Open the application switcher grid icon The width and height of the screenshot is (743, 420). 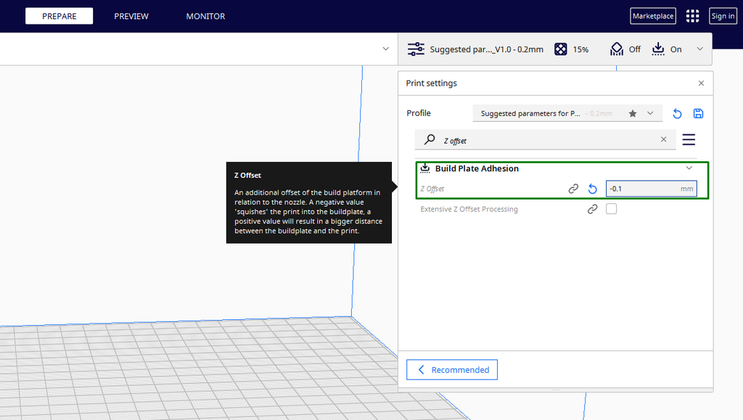click(x=692, y=16)
